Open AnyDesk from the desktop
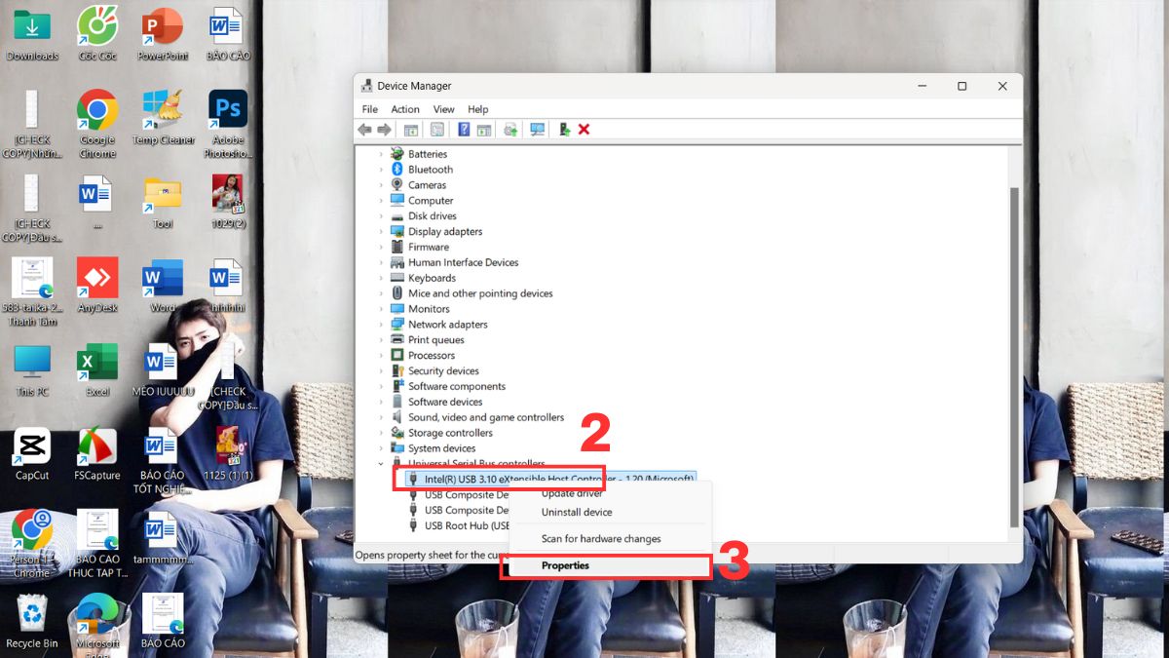This screenshot has height=658, width=1169. coord(97,278)
